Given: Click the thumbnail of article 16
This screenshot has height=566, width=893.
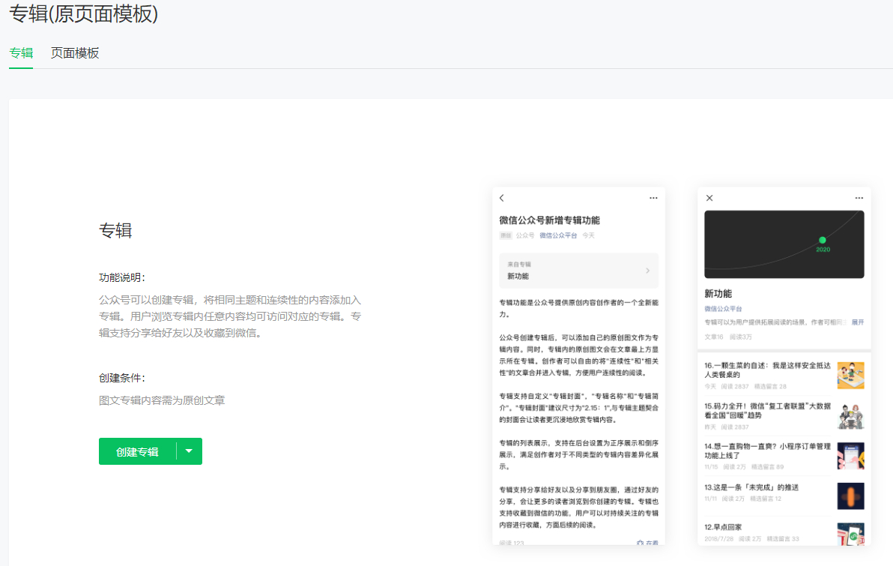Looking at the screenshot, I should click(851, 376).
